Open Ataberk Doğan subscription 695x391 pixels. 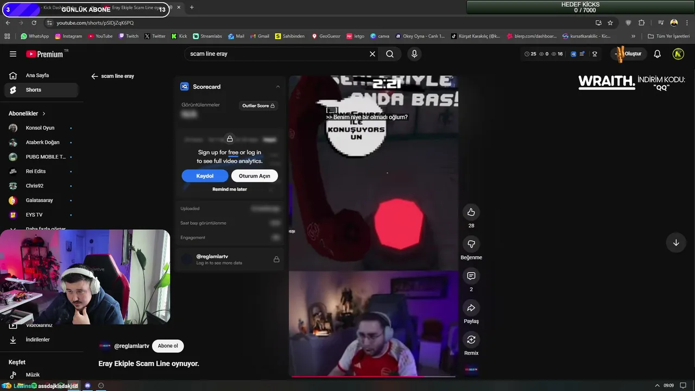41,142
